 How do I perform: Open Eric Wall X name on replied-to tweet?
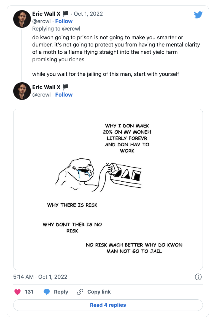click(46, 14)
